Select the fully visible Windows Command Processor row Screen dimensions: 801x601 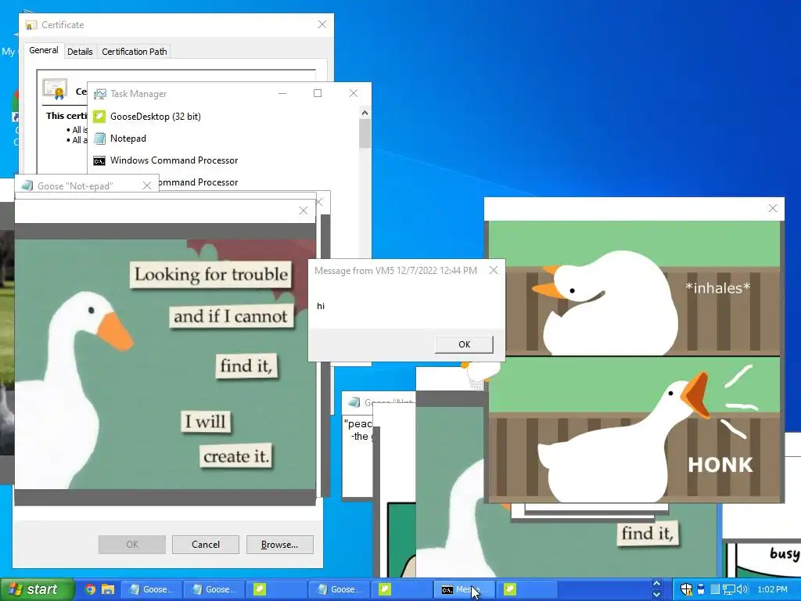tap(224, 160)
